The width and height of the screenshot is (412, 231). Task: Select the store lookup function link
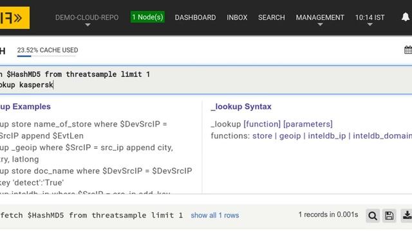pos(262,135)
